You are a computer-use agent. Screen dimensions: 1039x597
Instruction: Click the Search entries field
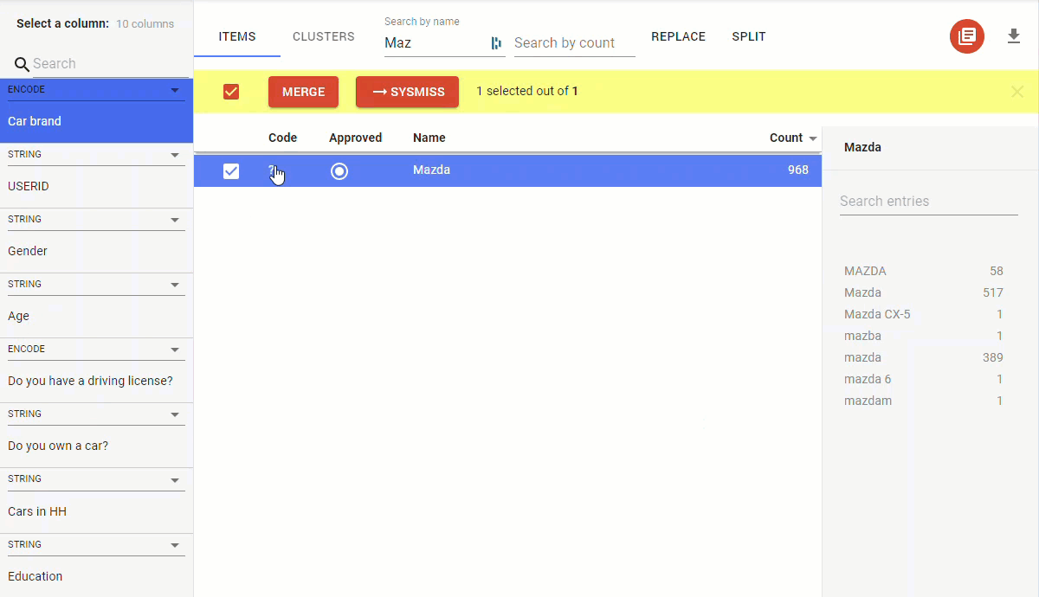(928, 201)
